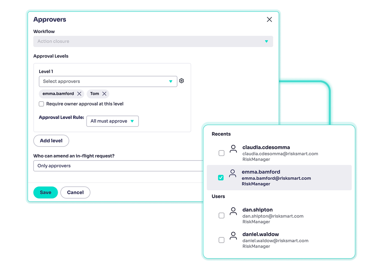Check the claudia.cdesomma checkbox

[x=222, y=153]
